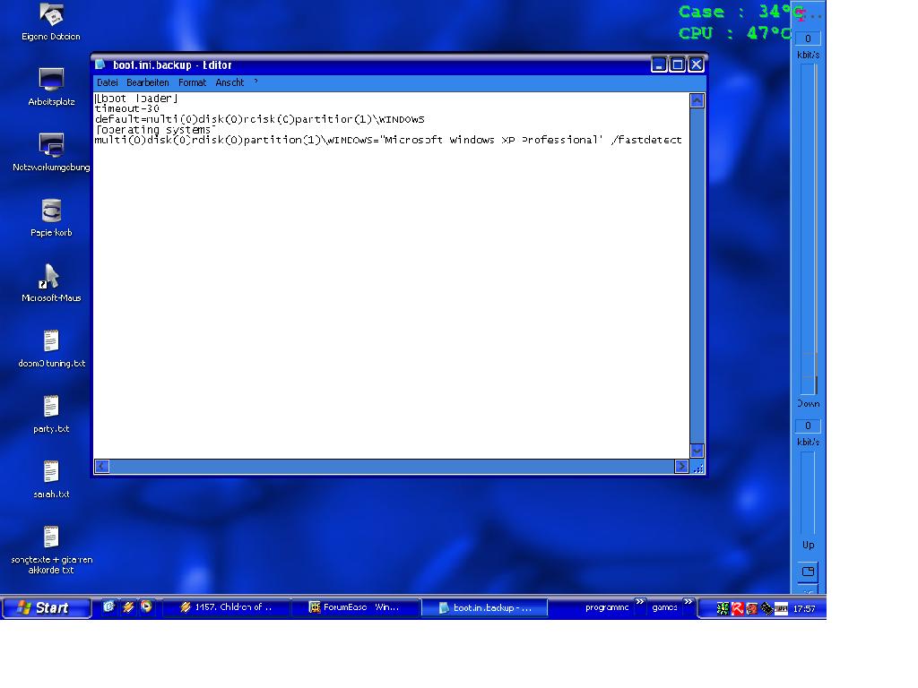Click the horizontal scrollbar right arrow

(681, 466)
